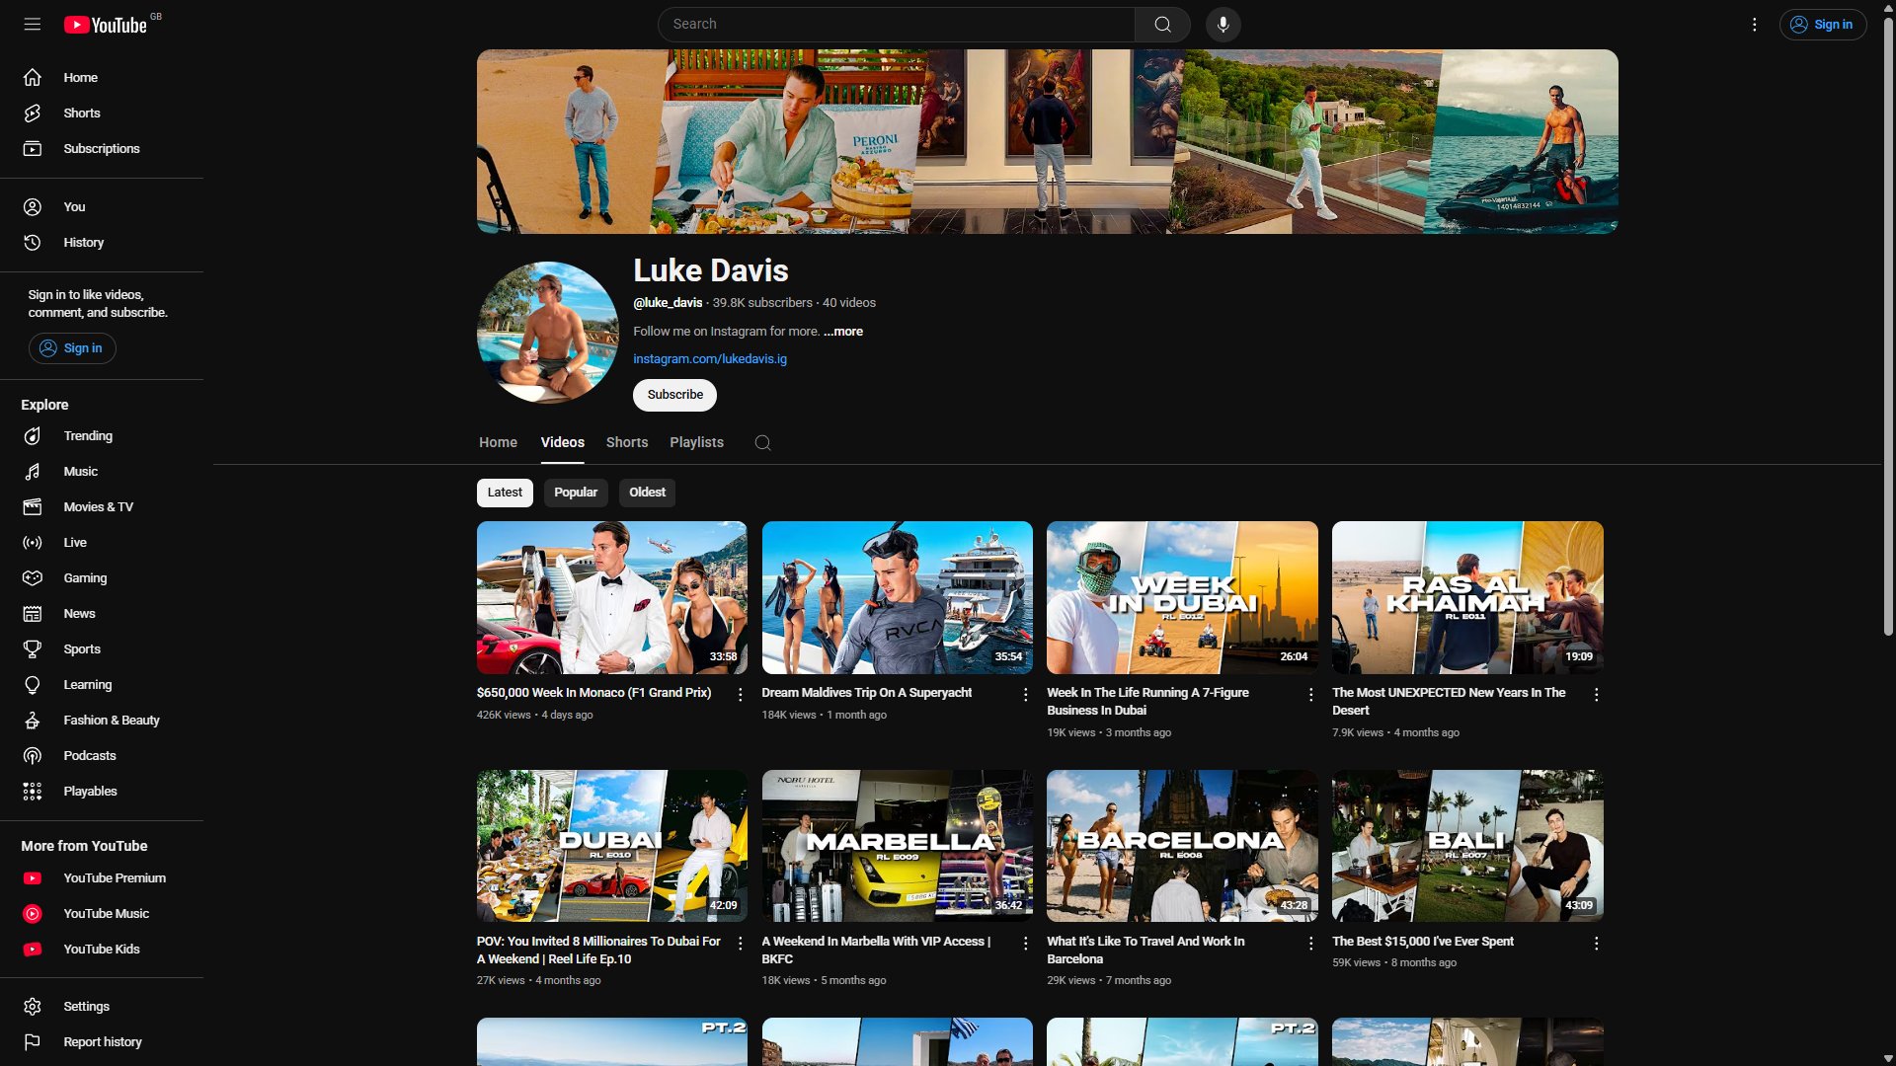Viewport: 1896px width, 1066px height.
Task: Select the Popular sort chip
Action: coord(576,493)
